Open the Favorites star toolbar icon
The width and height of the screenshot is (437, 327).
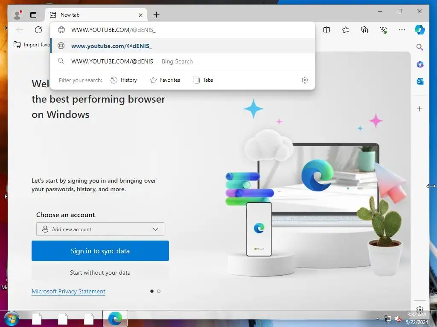346,30
